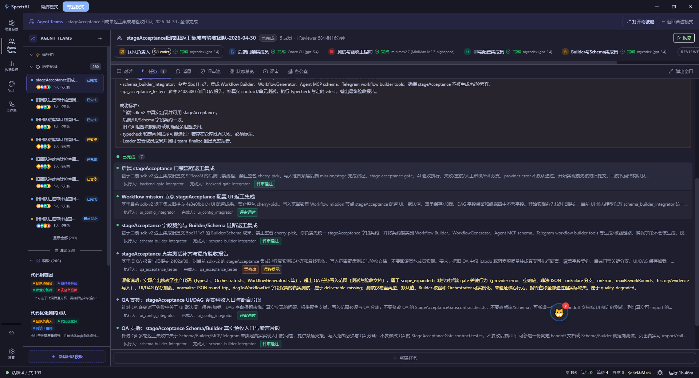Screen dimensions: 699x378
Task: Click Builder与Schema集成员 avatar icon
Action: point(565,52)
